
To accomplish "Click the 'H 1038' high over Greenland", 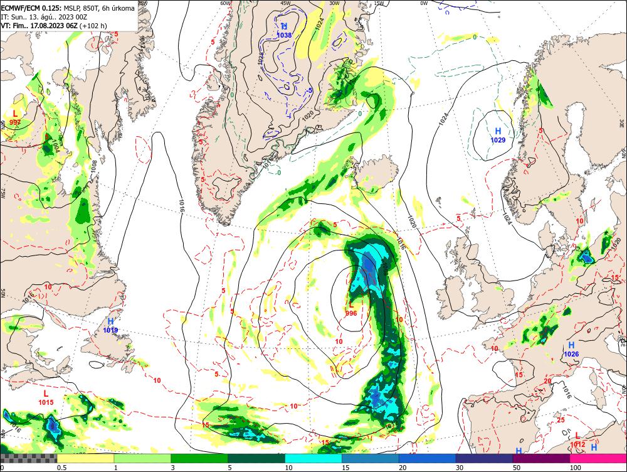I will pyautogui.click(x=284, y=31).
